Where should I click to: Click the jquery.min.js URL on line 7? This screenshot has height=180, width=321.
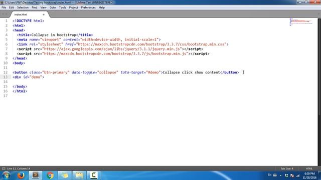(x=112, y=49)
